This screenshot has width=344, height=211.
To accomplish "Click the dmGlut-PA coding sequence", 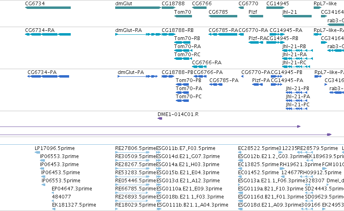I will (138, 76).
